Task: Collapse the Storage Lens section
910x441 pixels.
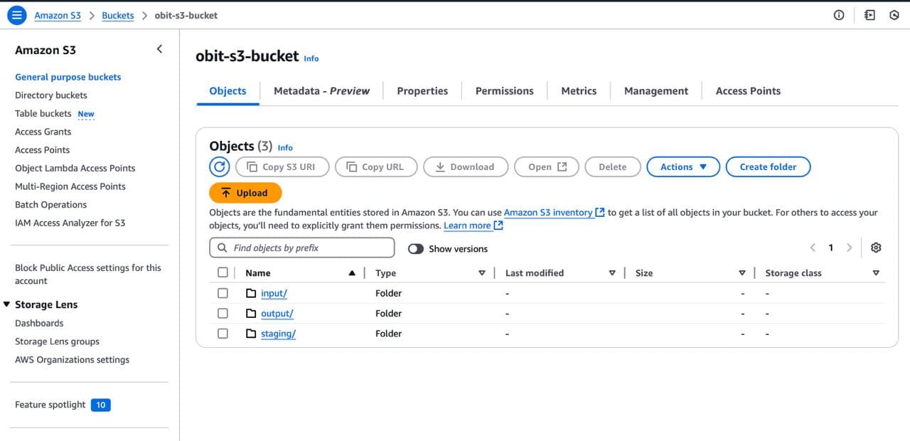Action: (x=8, y=304)
